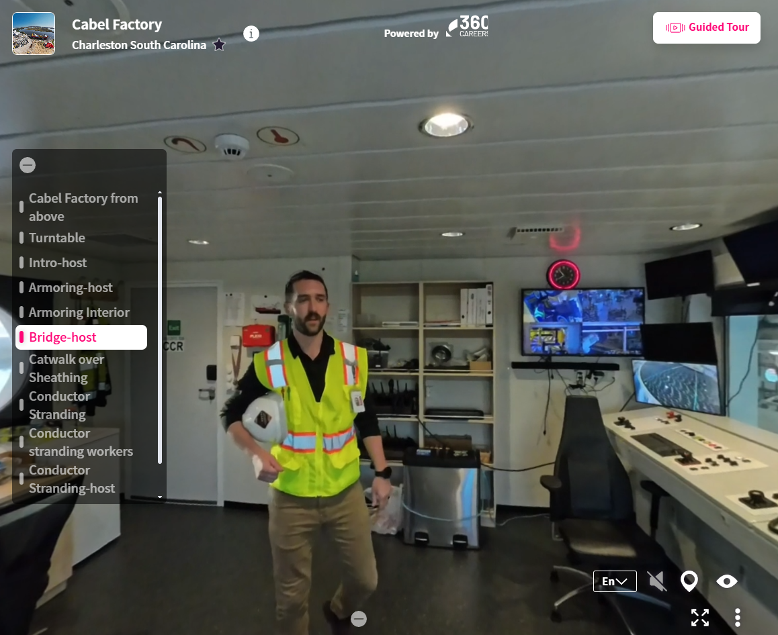
Task: View the Armoring Interior scene
Action: (x=79, y=312)
